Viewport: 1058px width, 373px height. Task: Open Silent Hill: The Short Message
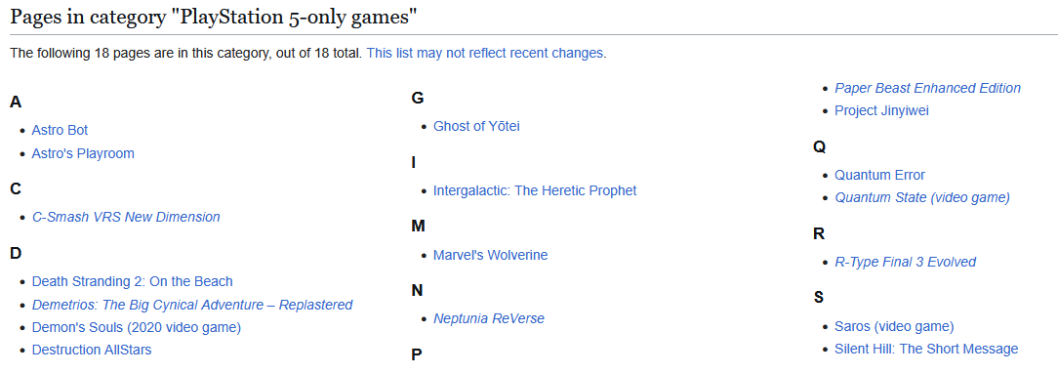(x=926, y=350)
